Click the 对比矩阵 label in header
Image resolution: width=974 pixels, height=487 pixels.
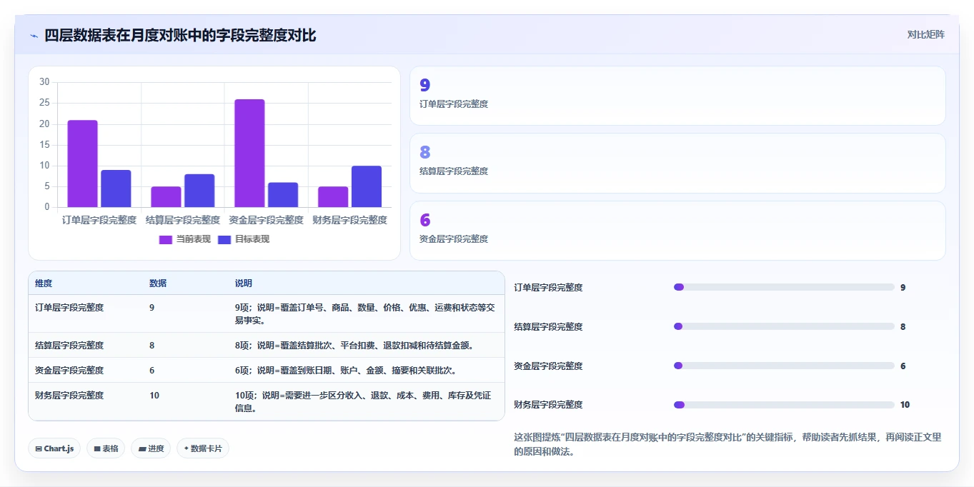pyautogui.click(x=925, y=34)
